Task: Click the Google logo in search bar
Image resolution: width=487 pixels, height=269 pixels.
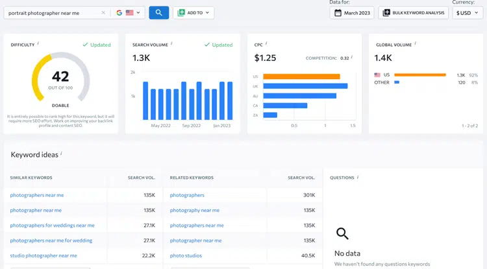Action: pyautogui.click(x=119, y=13)
